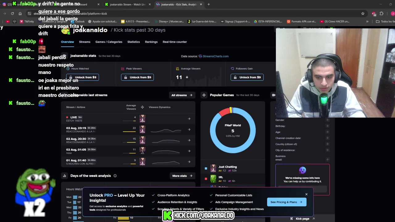Click the emoji icon in the missing info card
Image resolution: width=395 pixels, height=222 pixels.
pyautogui.click(x=302, y=170)
